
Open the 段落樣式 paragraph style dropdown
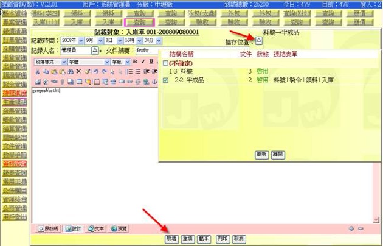(x=50, y=61)
